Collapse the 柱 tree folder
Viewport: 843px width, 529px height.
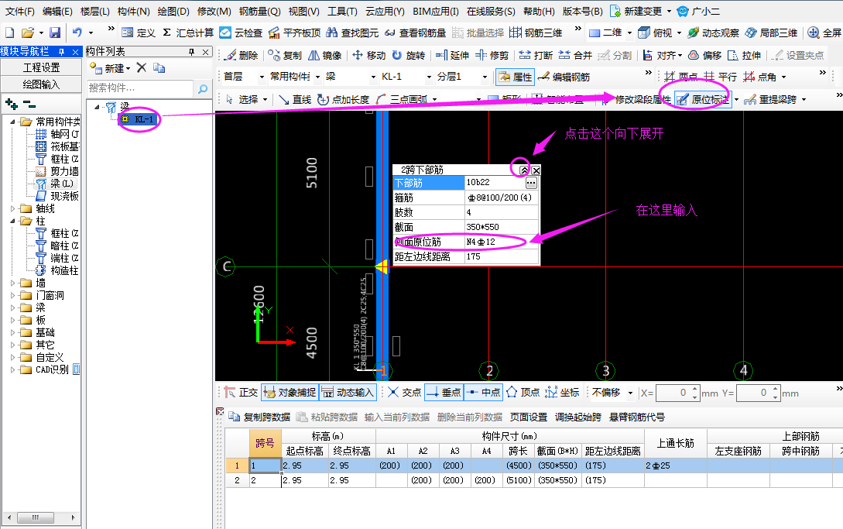(x=13, y=222)
